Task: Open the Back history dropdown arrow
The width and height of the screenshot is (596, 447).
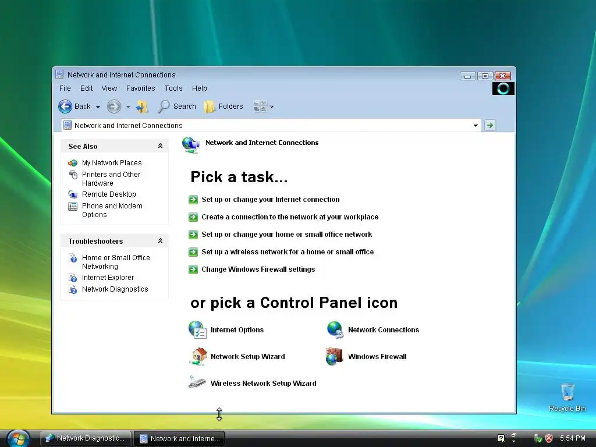Action: [x=98, y=107]
